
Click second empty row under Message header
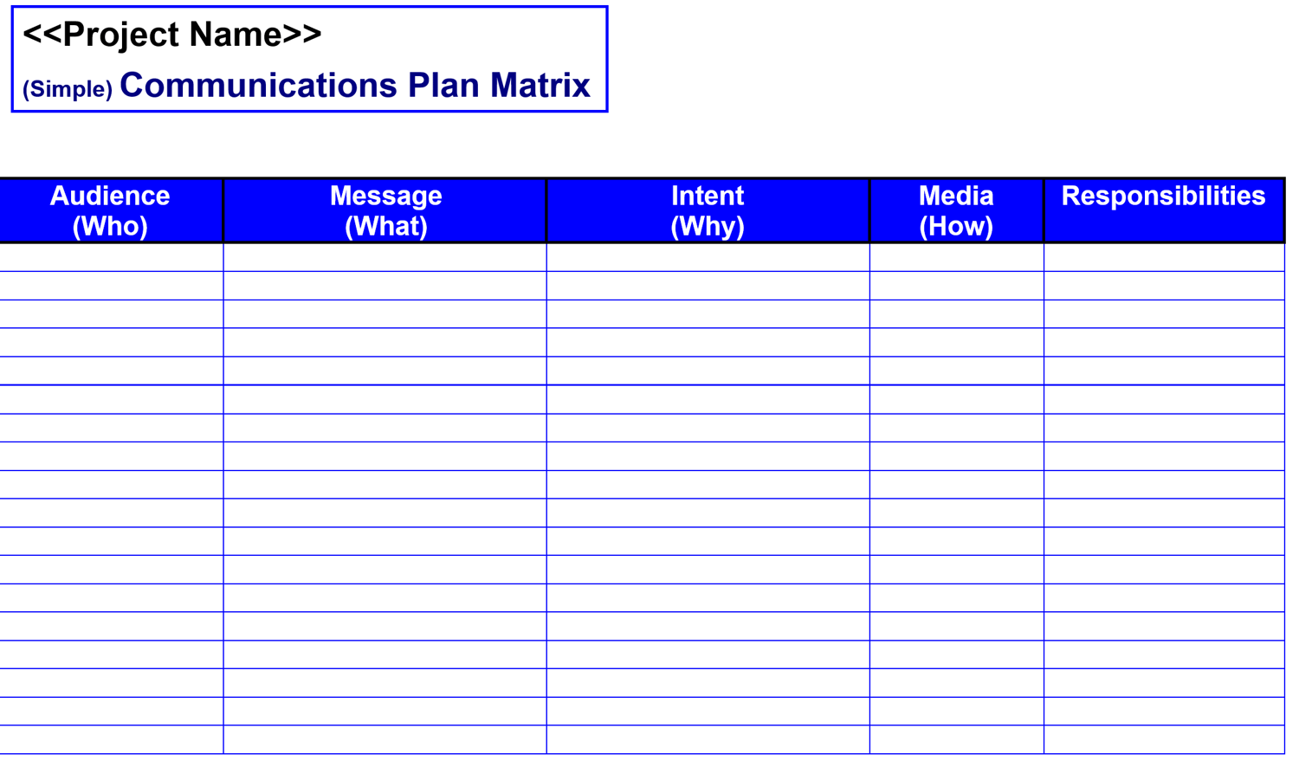point(385,286)
